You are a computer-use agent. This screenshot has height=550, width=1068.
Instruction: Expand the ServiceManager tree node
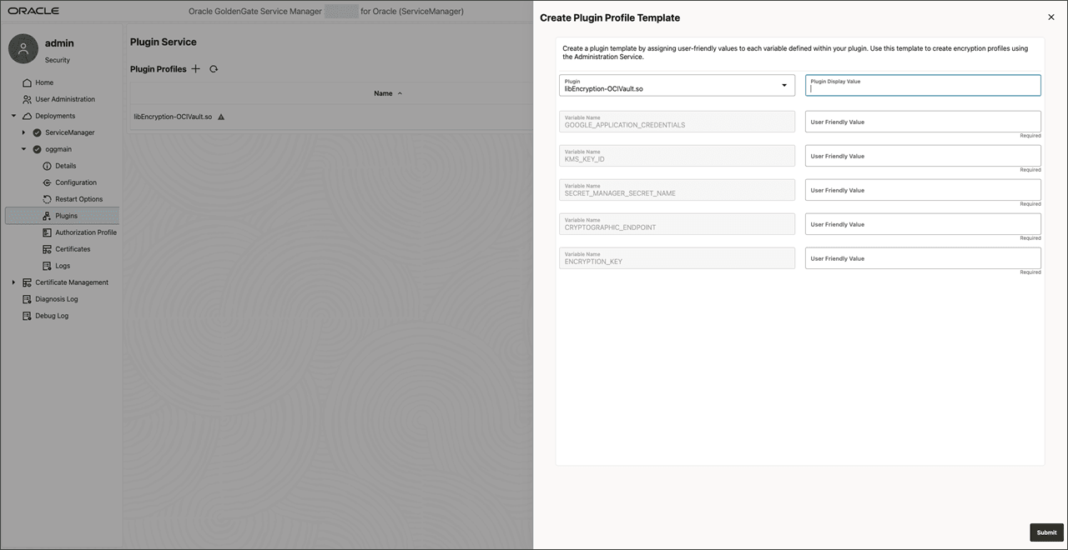coord(23,132)
